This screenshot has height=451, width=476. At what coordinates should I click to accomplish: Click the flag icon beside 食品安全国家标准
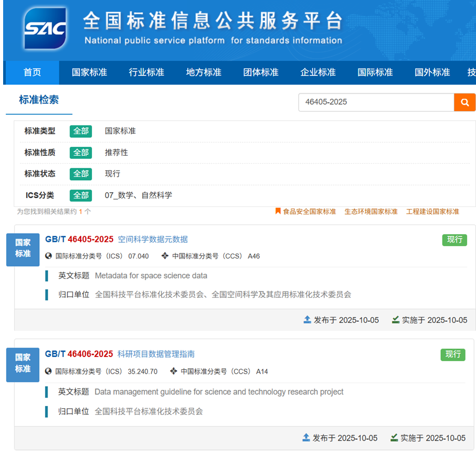(278, 211)
